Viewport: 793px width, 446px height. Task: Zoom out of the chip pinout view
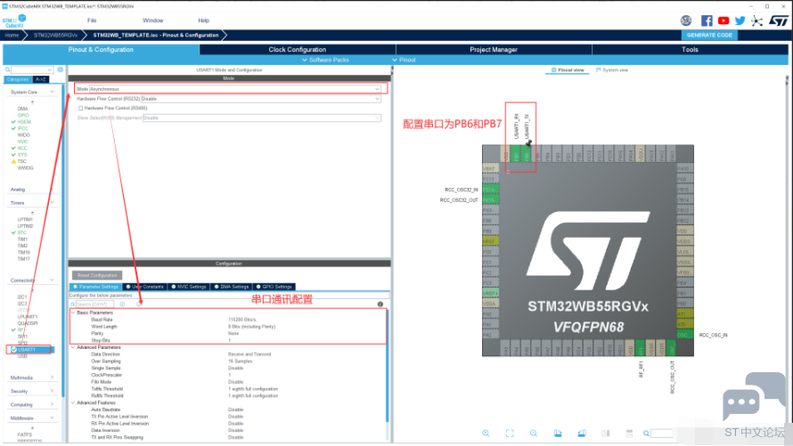click(x=534, y=434)
